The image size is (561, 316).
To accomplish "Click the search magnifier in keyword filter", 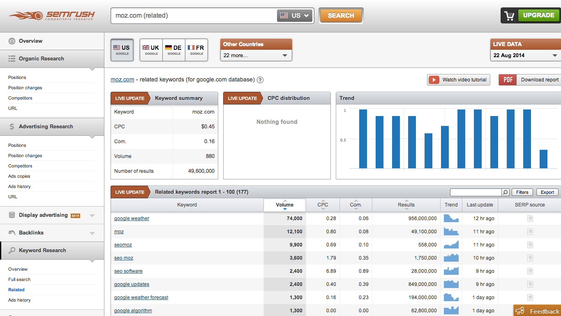I will 505,192.
